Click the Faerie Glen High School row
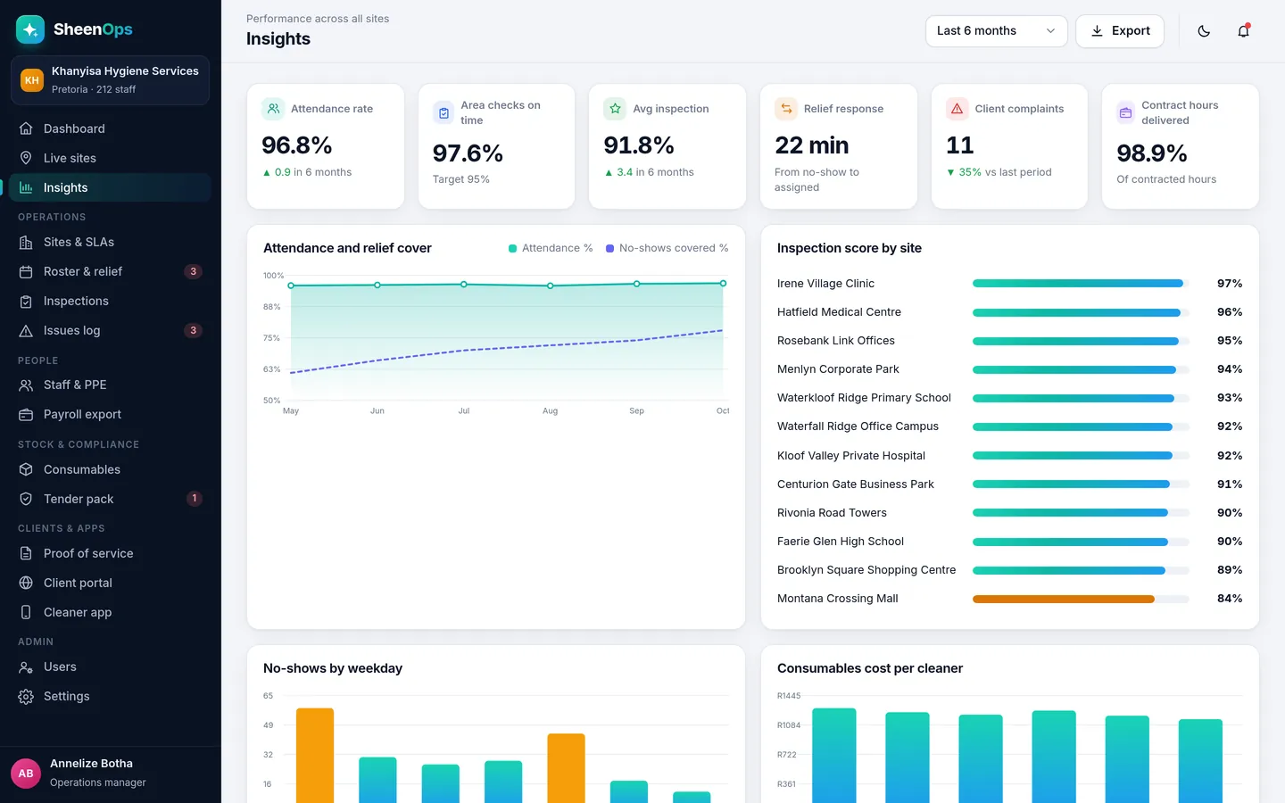 (x=1010, y=542)
